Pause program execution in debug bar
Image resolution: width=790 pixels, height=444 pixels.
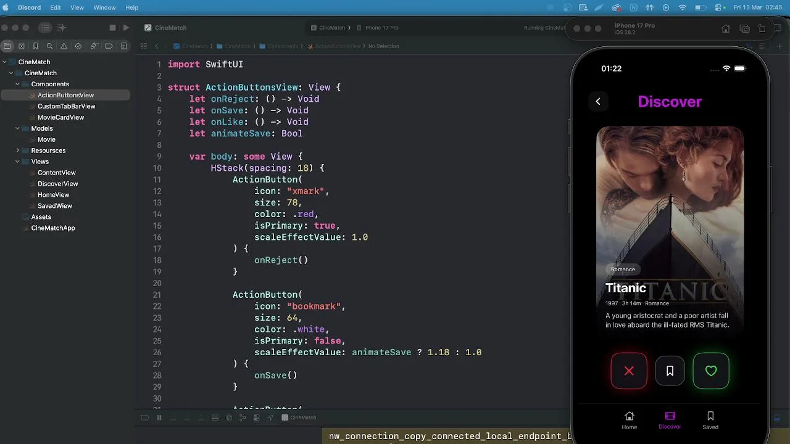(159, 417)
